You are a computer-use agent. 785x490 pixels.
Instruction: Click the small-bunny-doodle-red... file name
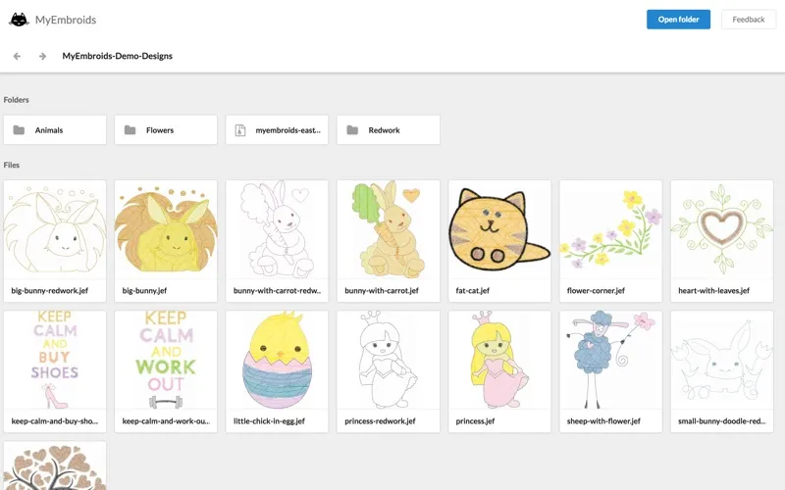[x=722, y=421]
